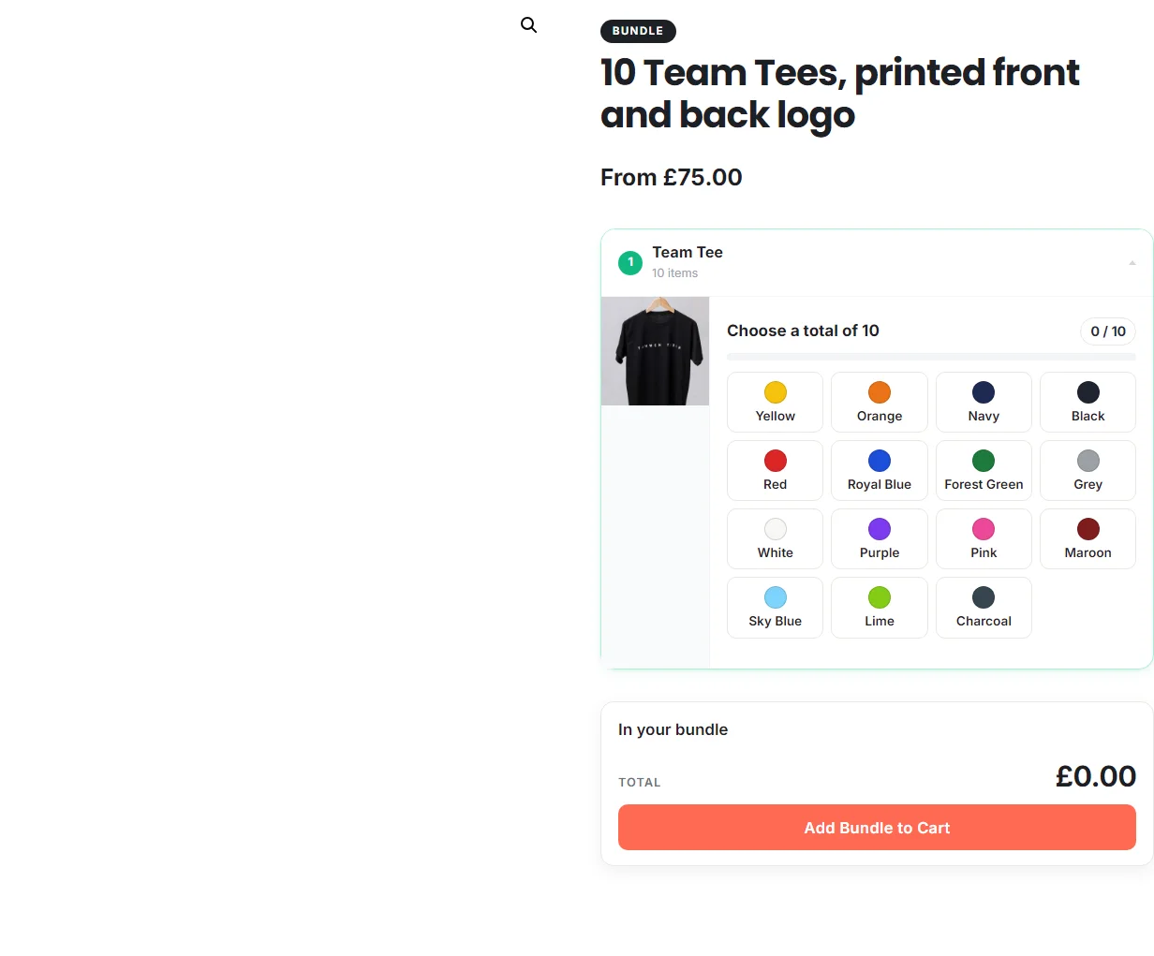
Task: Open the black t-shirt thumbnail
Action: [x=655, y=351]
